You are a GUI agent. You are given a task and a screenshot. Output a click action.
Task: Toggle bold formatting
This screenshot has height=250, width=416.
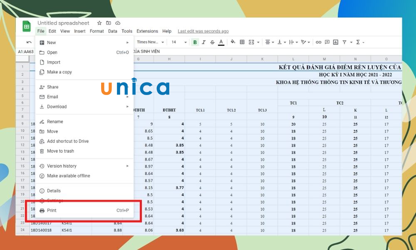[x=195, y=42]
